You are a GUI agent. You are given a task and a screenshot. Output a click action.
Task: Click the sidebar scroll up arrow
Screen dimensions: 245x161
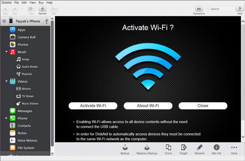(52, 19)
